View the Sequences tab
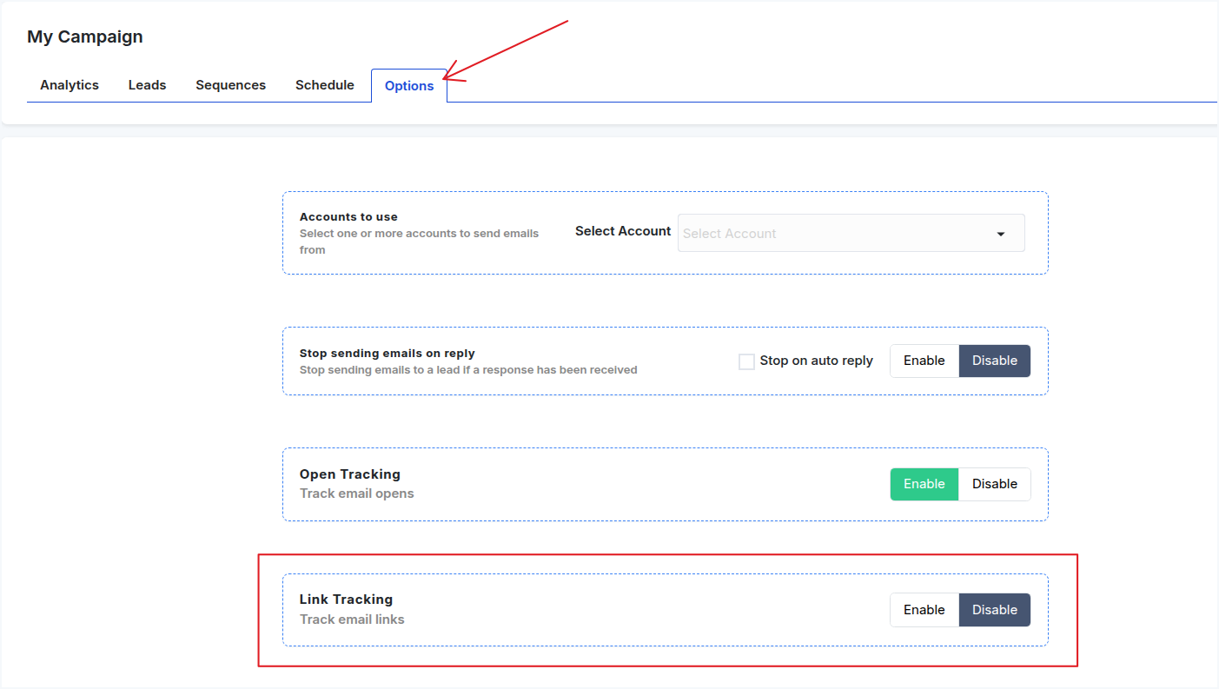This screenshot has width=1219, height=689. tap(230, 84)
